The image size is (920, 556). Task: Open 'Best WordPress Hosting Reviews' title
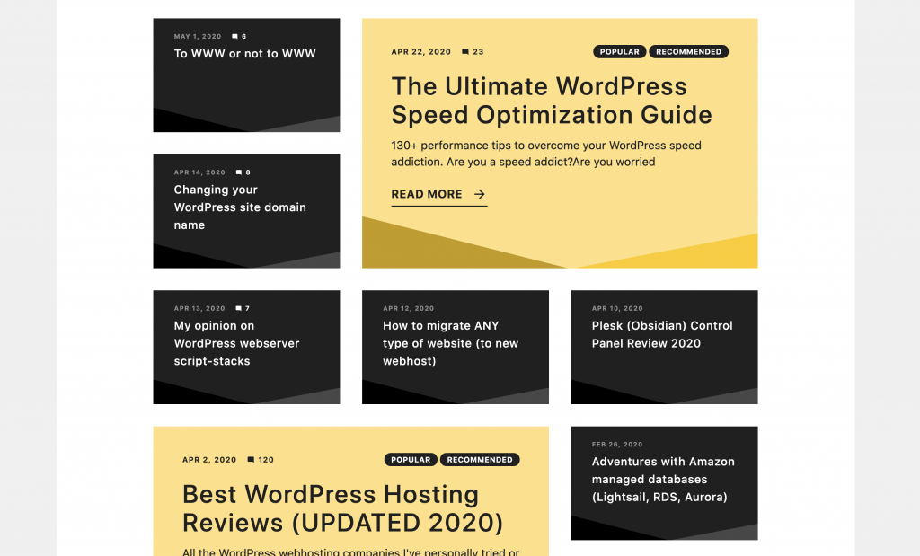(x=342, y=508)
